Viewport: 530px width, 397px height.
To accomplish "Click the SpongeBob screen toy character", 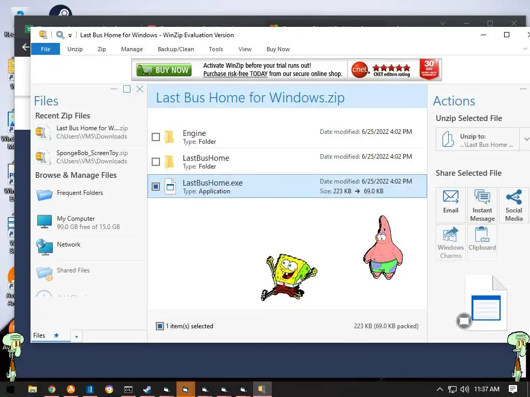I will point(289,277).
